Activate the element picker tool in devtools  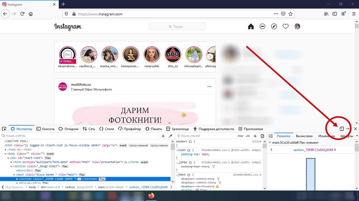4,129
